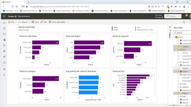Open the Power BI app launcher grid

4,16
